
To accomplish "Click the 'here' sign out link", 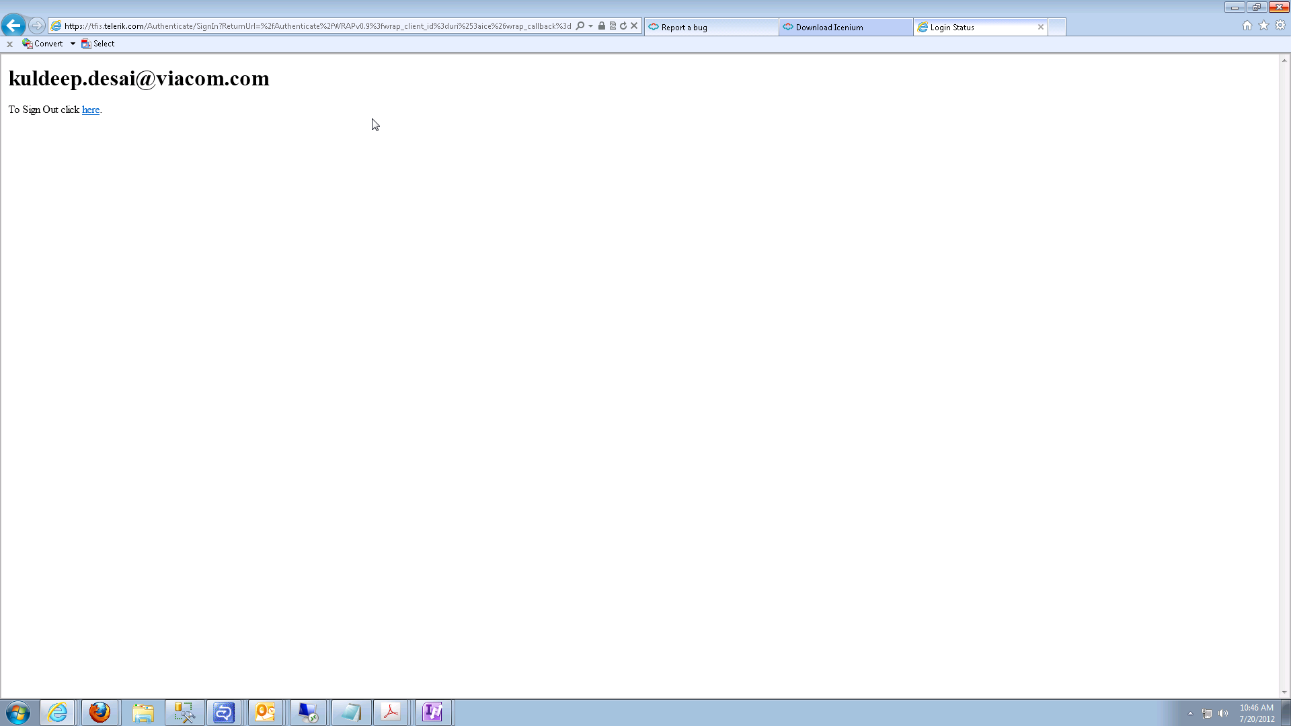I will tap(91, 110).
